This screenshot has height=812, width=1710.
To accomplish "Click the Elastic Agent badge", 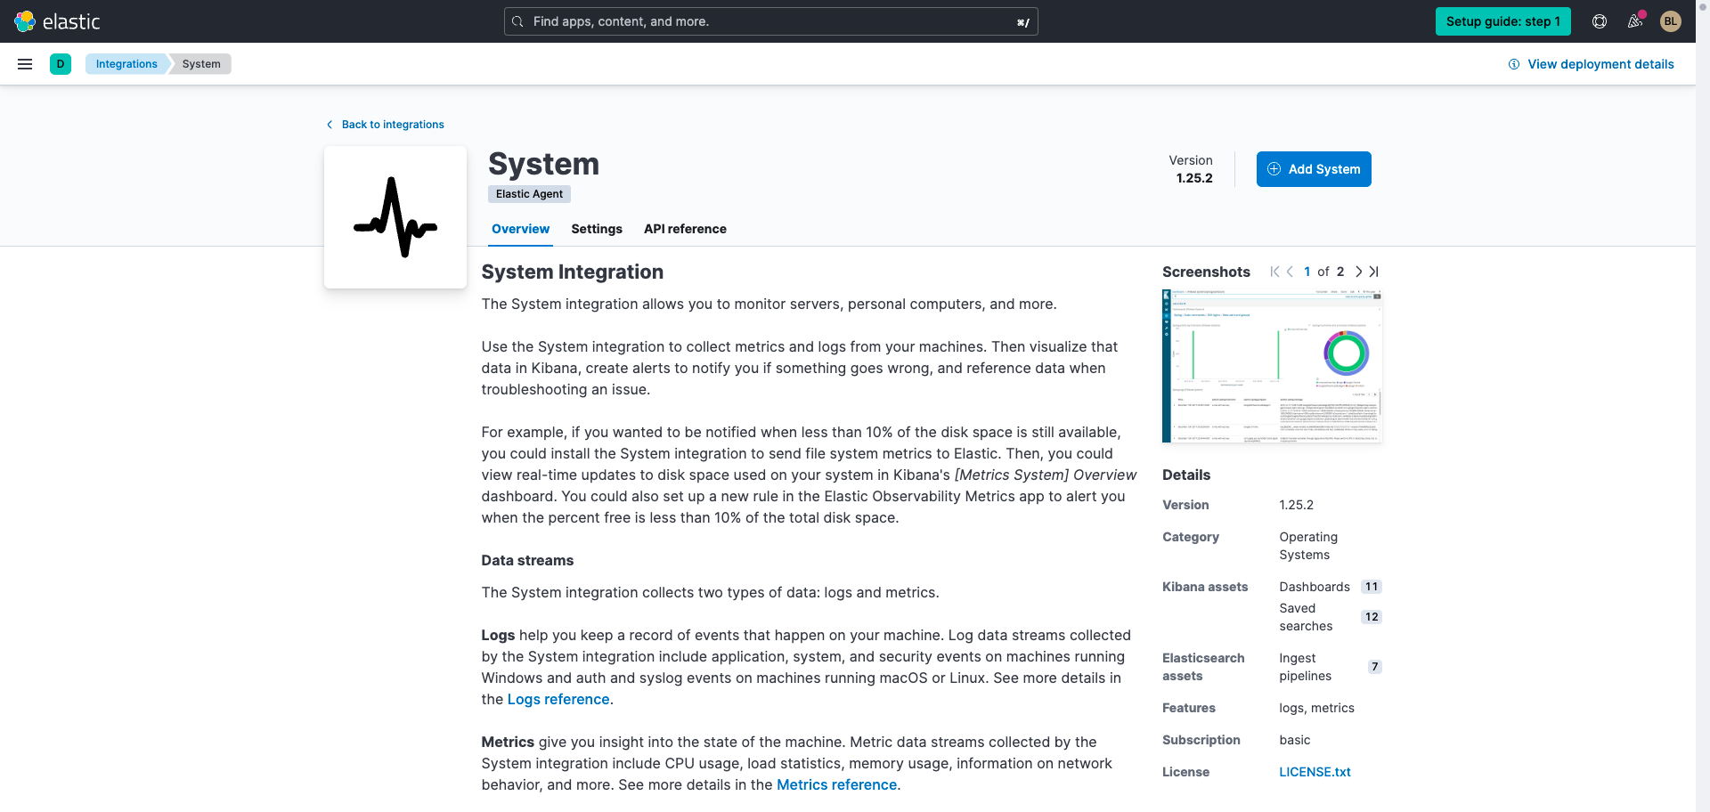I will [529, 194].
